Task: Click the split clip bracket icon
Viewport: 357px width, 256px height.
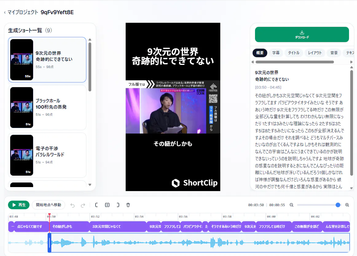Action: 107,205
